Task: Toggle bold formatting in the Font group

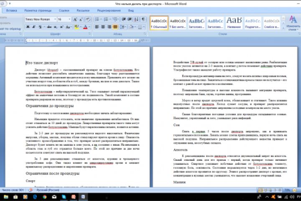Action: (x=28, y=27)
